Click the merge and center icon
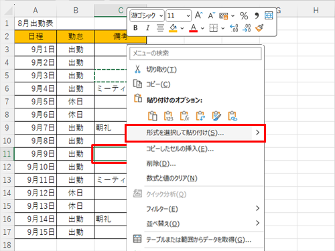Image resolution: width=335 pixels, height=251 pixels. click(269, 15)
